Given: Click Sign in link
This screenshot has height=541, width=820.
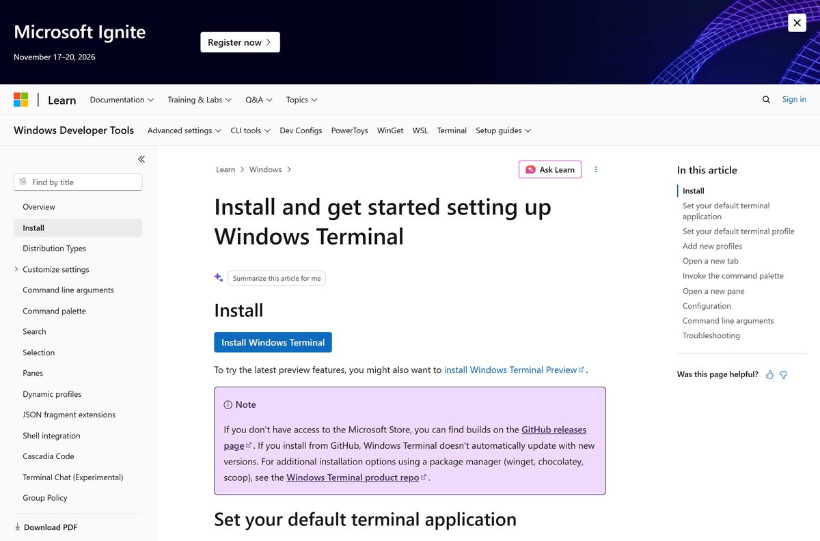Looking at the screenshot, I should pos(794,99).
